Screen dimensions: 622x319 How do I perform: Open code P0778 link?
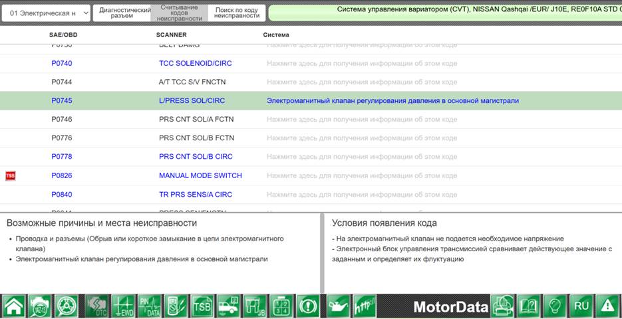62,157
